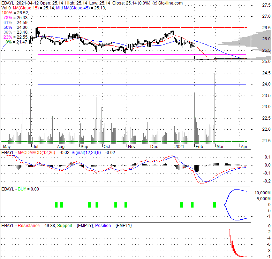Click the 0% = 21.47 Fibonacci label

[x=16, y=42]
